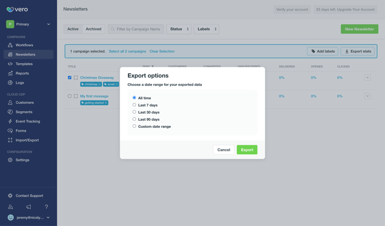Select the Last 7 days option
Screen dimensions: 385x226
[134, 105]
